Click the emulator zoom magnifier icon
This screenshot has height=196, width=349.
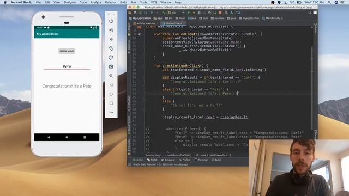(111, 76)
